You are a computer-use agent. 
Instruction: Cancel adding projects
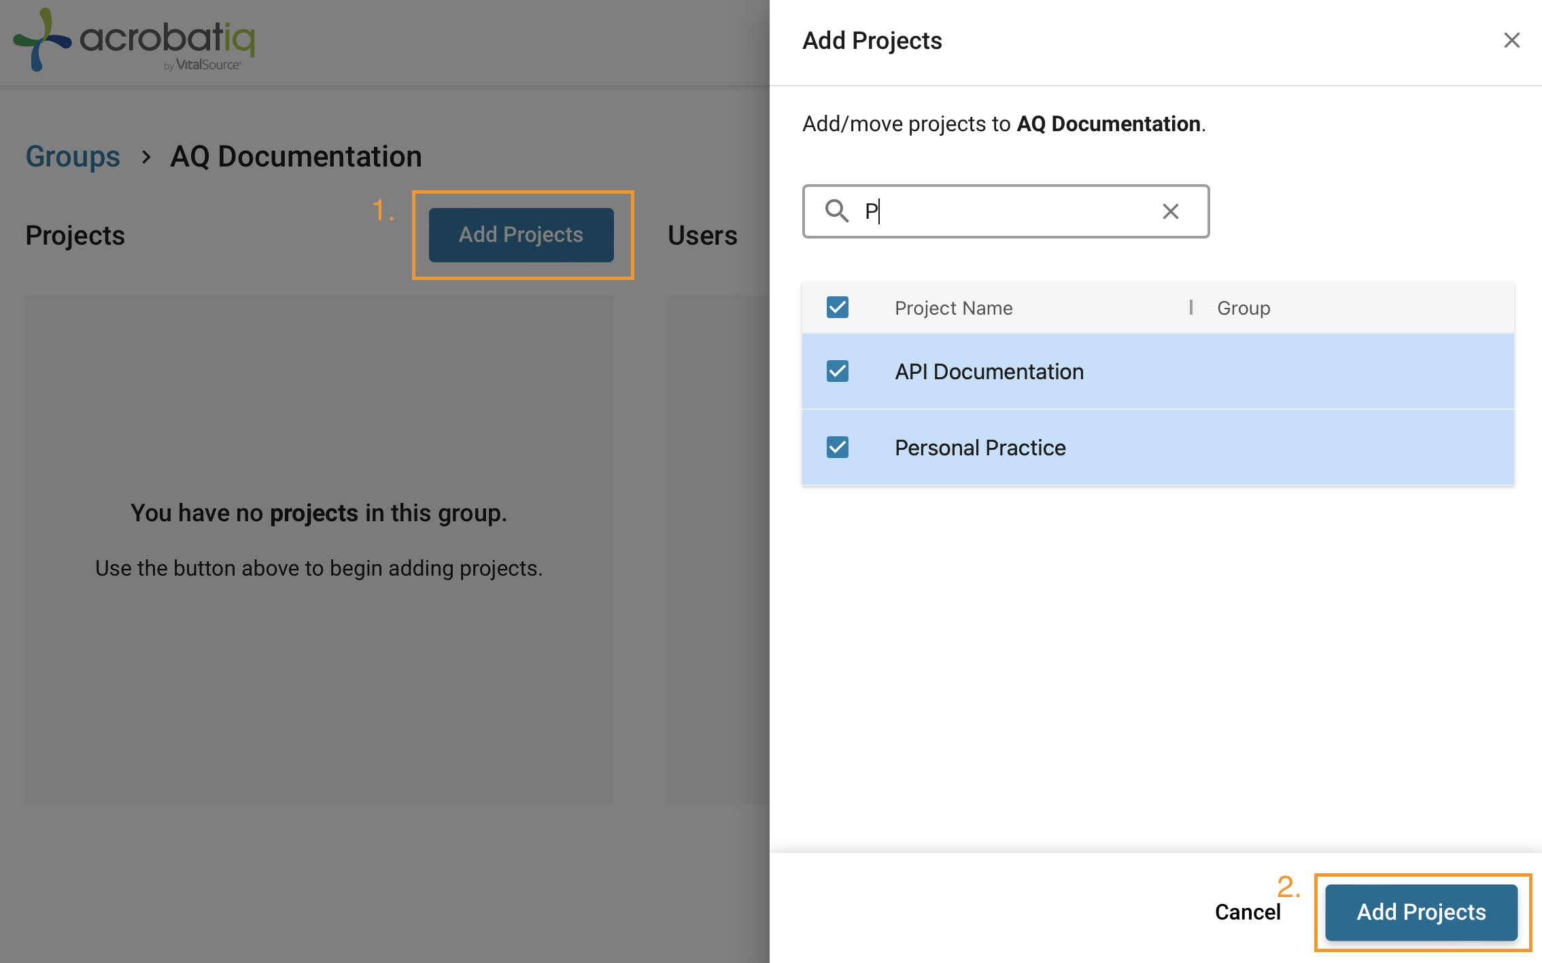pos(1248,912)
